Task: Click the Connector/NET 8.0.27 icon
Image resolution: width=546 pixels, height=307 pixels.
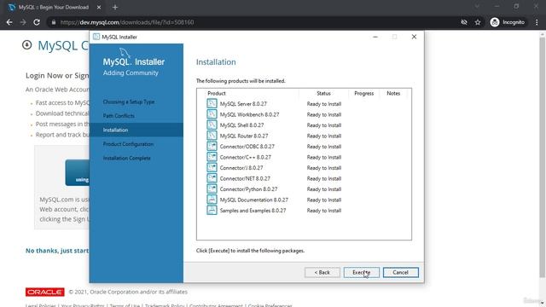Action: [212, 178]
